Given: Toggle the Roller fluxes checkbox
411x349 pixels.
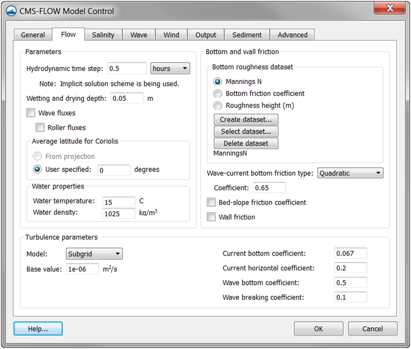Looking at the screenshot, I should click(x=40, y=128).
